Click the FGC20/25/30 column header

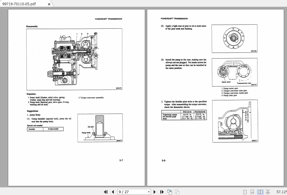200,112
